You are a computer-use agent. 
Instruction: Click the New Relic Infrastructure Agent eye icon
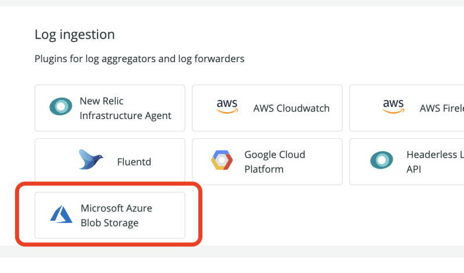pos(61,108)
